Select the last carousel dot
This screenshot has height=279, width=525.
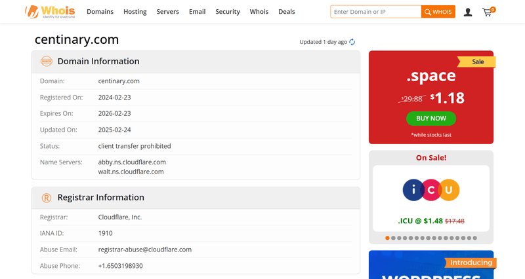coord(474,238)
